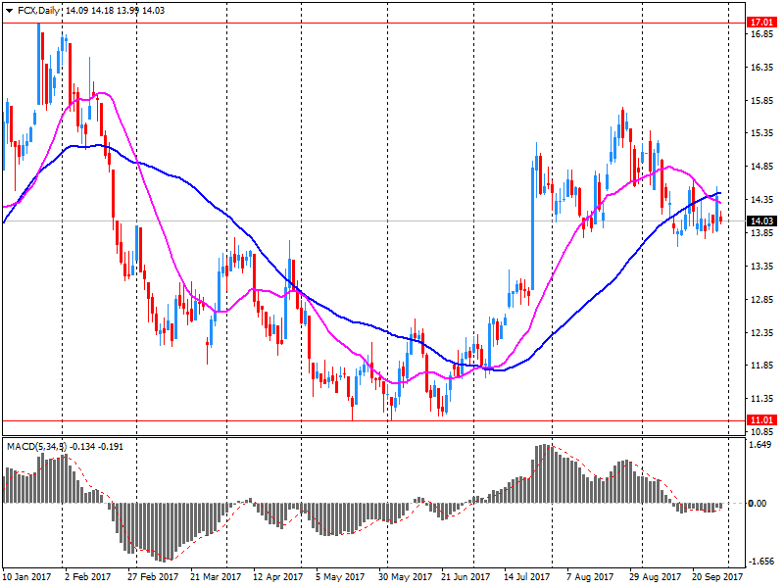This screenshot has height=588, width=784.
Task: Click the 12 Apr 2017 date label
Action: pyautogui.click(x=278, y=577)
